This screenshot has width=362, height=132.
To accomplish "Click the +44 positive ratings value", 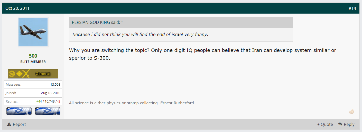I will click(39, 101).
